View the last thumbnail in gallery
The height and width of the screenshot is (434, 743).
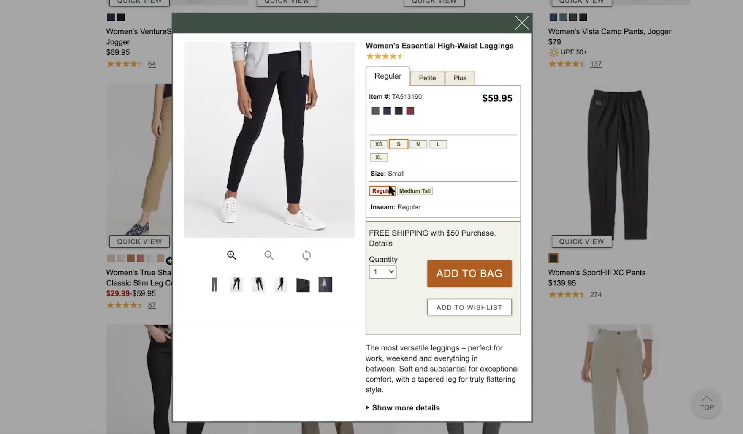325,285
